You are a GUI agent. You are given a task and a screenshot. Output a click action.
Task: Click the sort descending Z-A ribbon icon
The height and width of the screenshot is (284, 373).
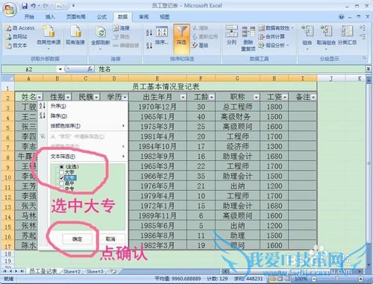click(149, 45)
